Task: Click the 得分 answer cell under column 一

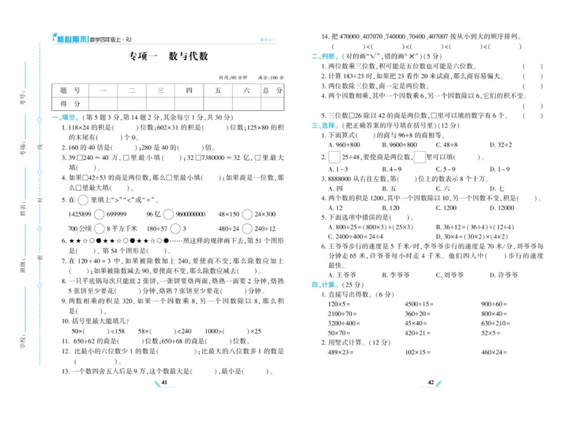Action: [x=102, y=104]
